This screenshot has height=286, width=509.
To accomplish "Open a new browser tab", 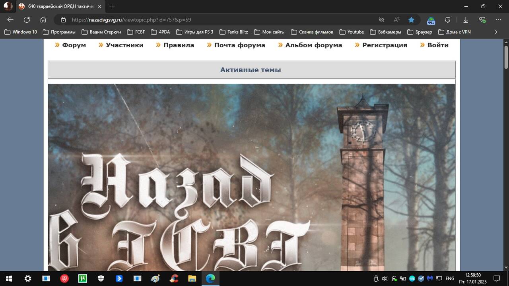I will [x=112, y=6].
